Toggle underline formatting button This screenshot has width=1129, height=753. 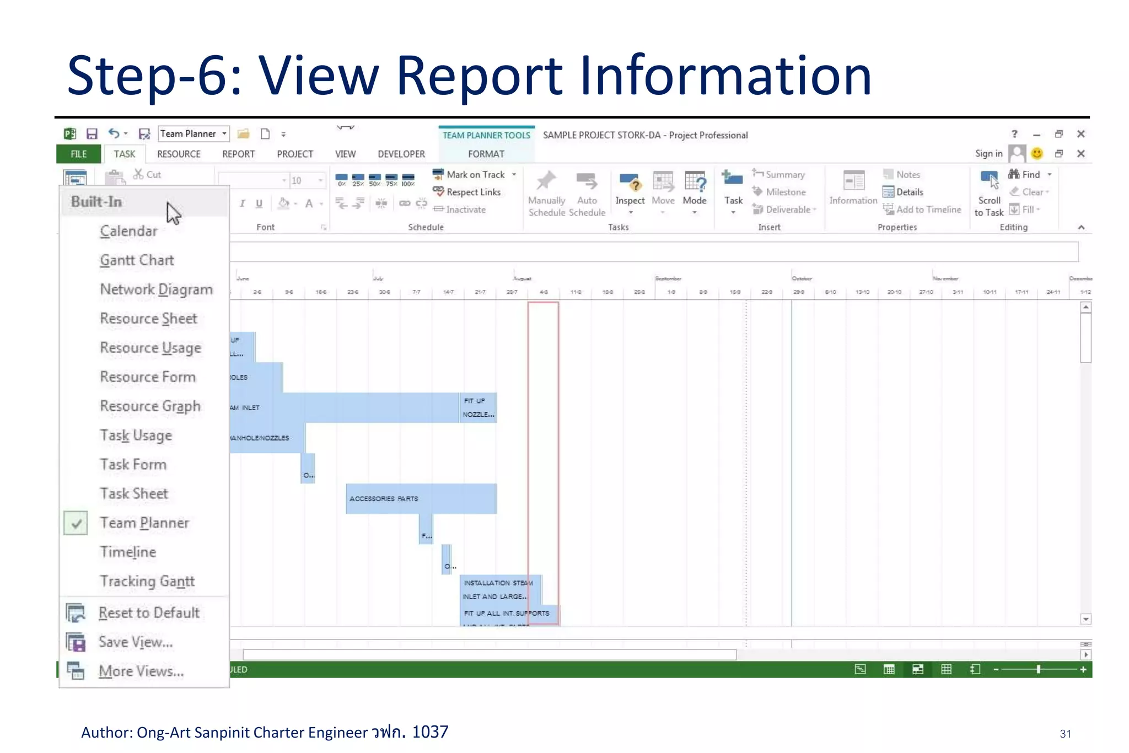click(259, 203)
